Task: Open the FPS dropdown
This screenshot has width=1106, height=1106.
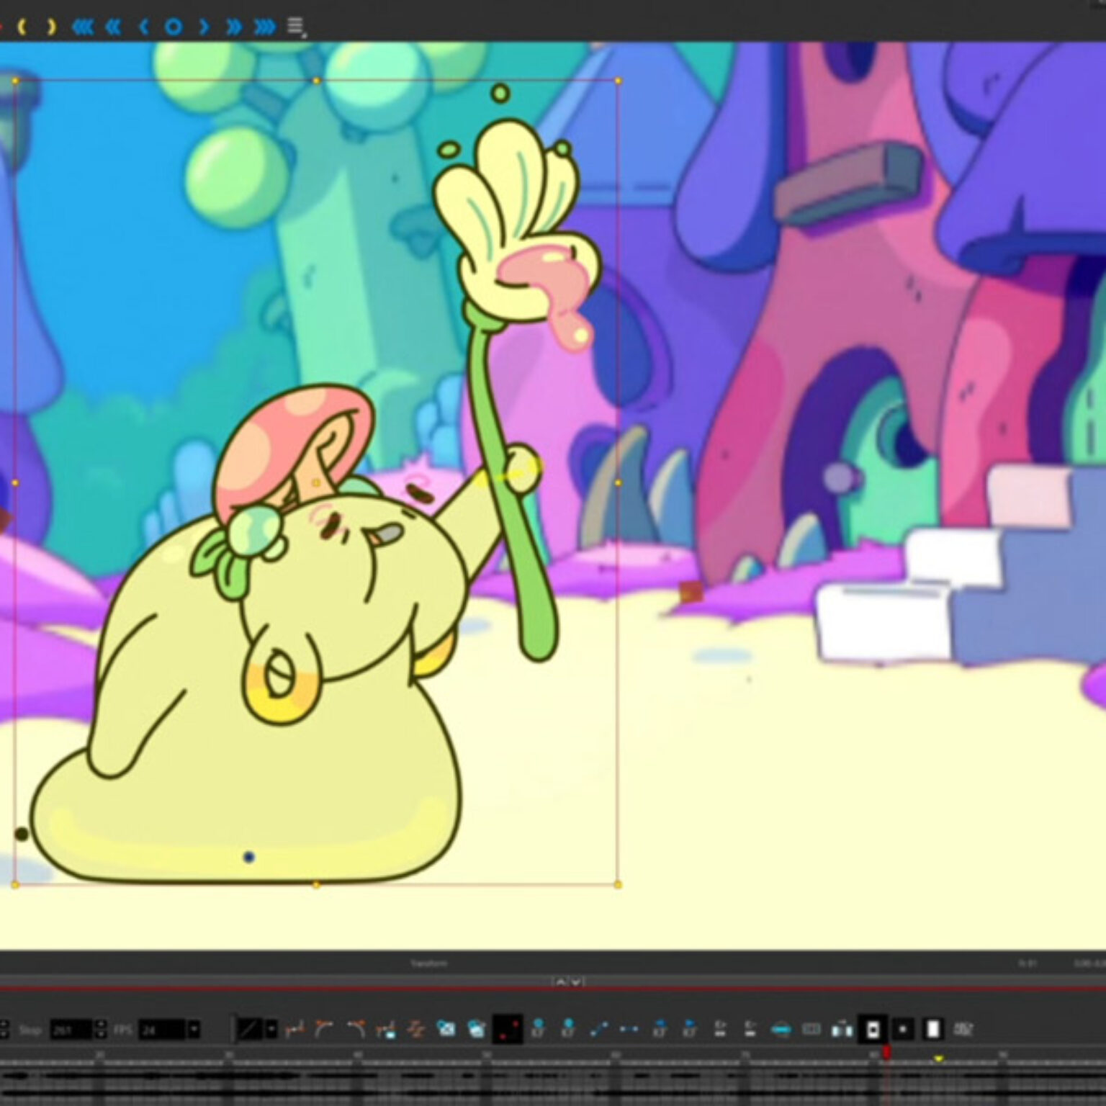Action: coord(194,1028)
